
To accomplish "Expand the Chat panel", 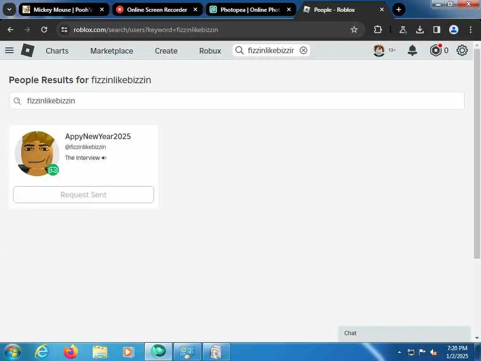I will pos(404,333).
